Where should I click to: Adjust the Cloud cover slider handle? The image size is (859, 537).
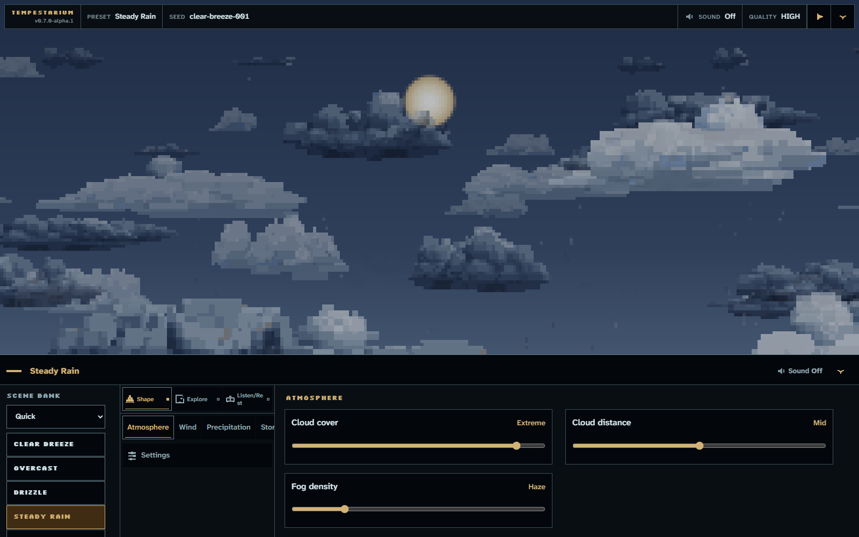click(x=516, y=446)
